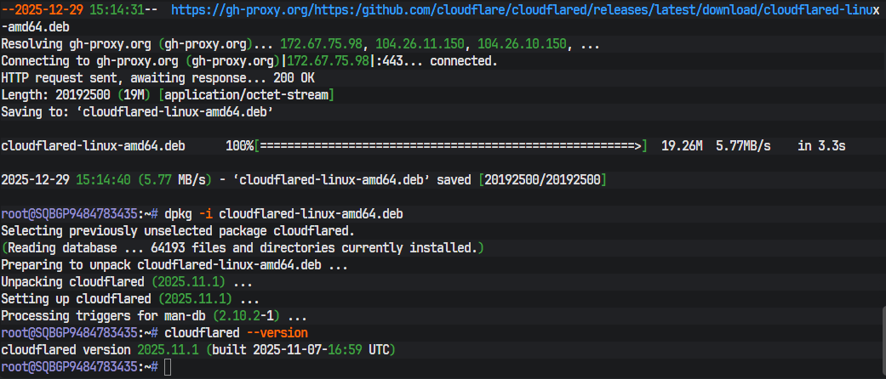Click the 'cloudflared version 2025.11.1' output
886x379 pixels.
point(100,349)
